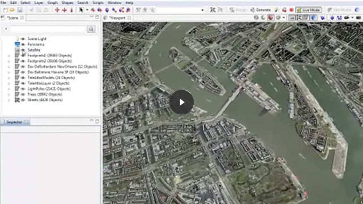Viewport: 363px width, 204px height.
Task: Play the video in the viewport
Action: [x=182, y=102]
